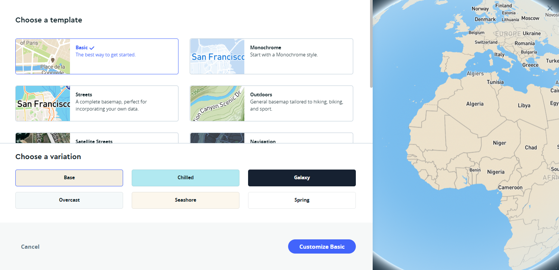Select the Chilled variation swatch

[x=186, y=178]
